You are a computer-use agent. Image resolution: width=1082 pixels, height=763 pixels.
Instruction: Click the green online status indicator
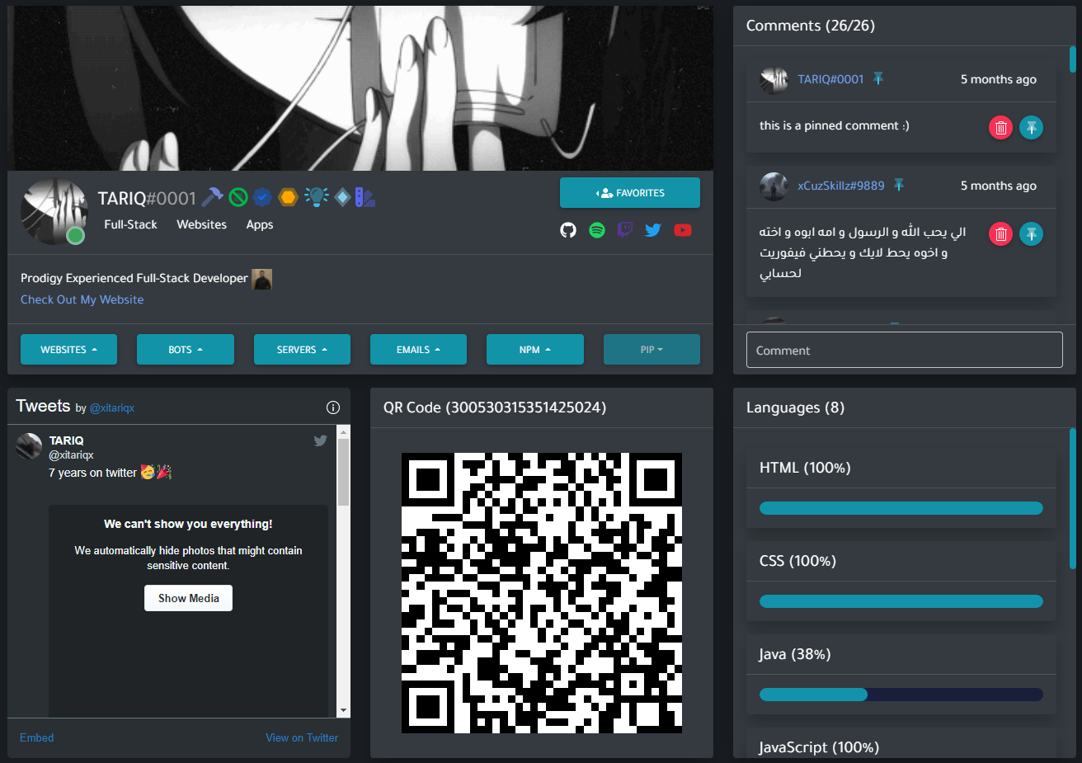coord(75,236)
